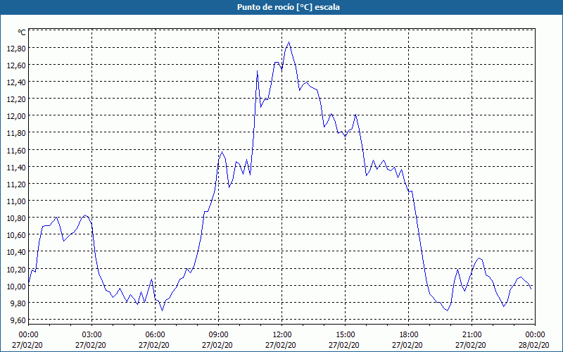Pick the 10,60 y-axis label
This screenshot has height=352, width=563.
[16, 235]
